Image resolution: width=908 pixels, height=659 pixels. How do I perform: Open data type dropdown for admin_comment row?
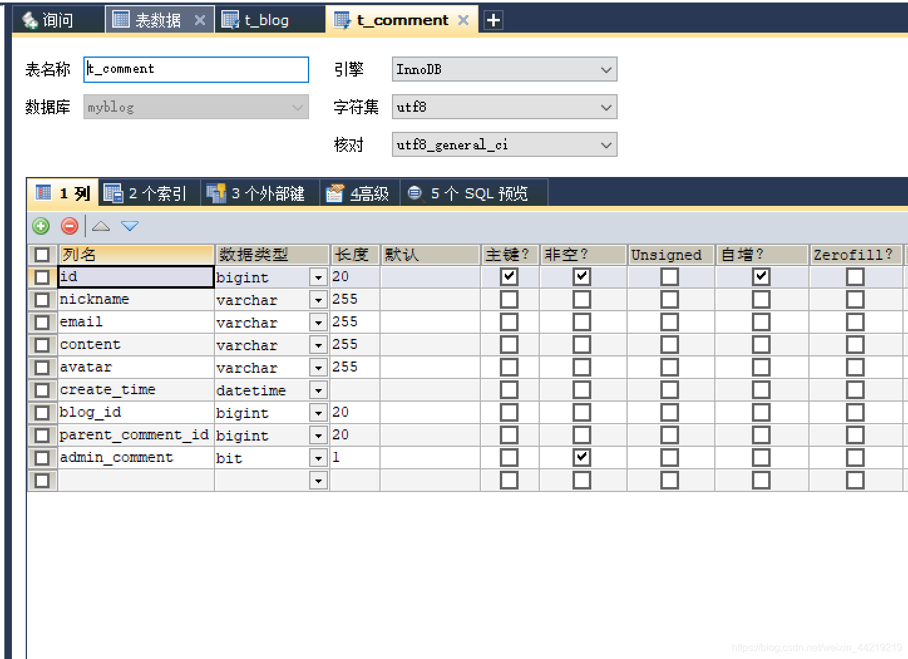tap(319, 458)
